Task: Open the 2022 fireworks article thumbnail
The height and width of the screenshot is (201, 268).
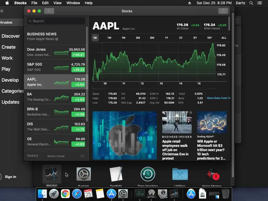Action: tap(212, 122)
